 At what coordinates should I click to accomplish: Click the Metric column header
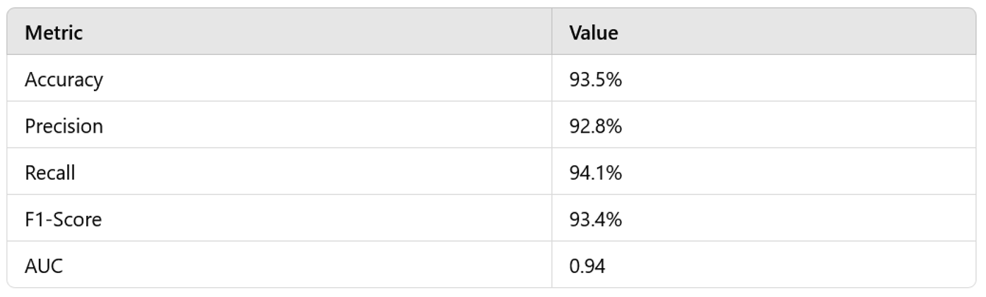[x=54, y=32]
